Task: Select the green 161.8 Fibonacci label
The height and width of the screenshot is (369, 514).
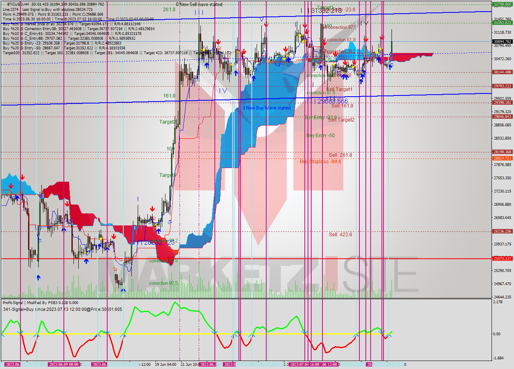Action: click(x=169, y=96)
